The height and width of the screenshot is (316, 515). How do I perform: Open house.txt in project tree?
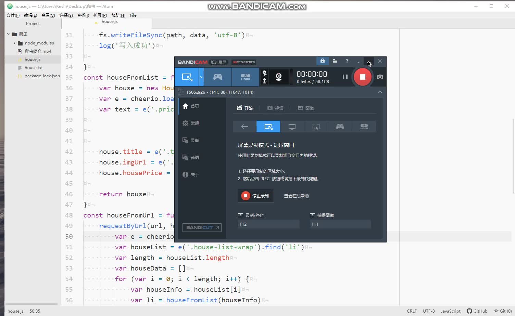[34, 68]
